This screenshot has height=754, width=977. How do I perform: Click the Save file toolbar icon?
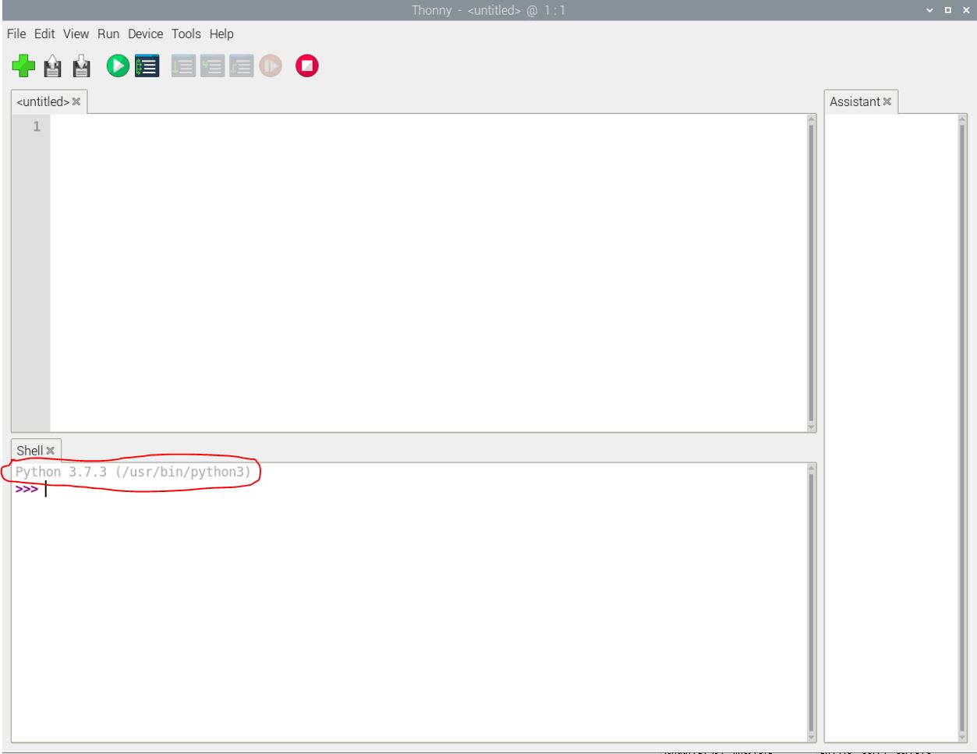pos(81,66)
